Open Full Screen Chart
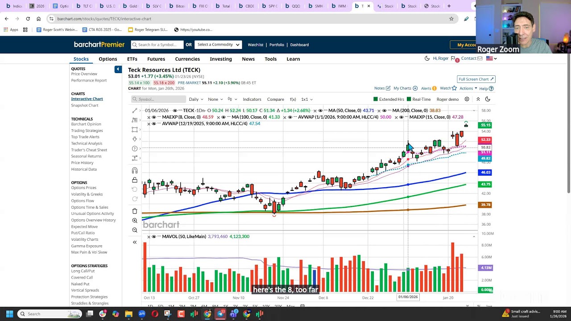This screenshot has width=571, height=321. click(x=476, y=79)
